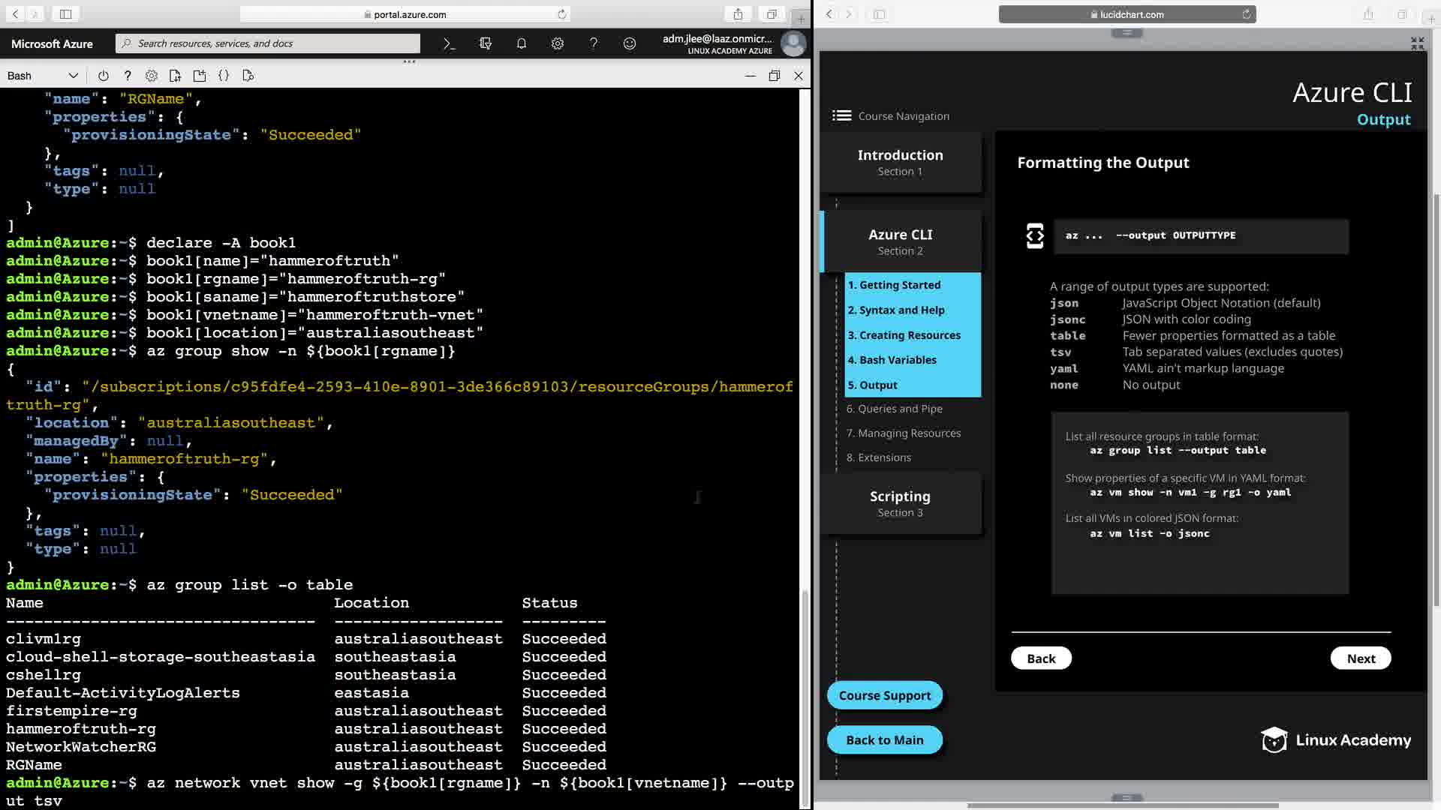This screenshot has height=810, width=1441.
Task: Click the Back to Main button
Action: (x=884, y=740)
